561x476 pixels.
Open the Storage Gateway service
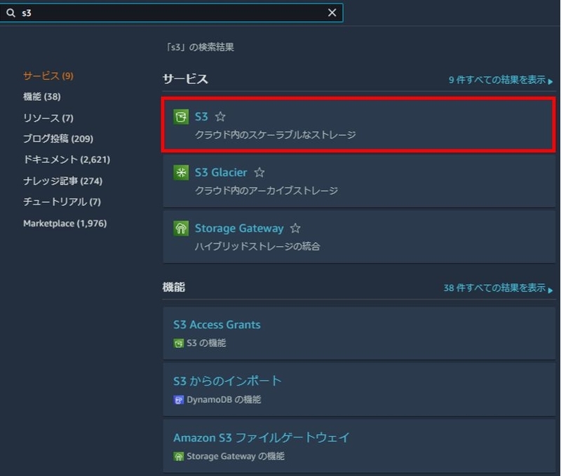click(x=239, y=228)
